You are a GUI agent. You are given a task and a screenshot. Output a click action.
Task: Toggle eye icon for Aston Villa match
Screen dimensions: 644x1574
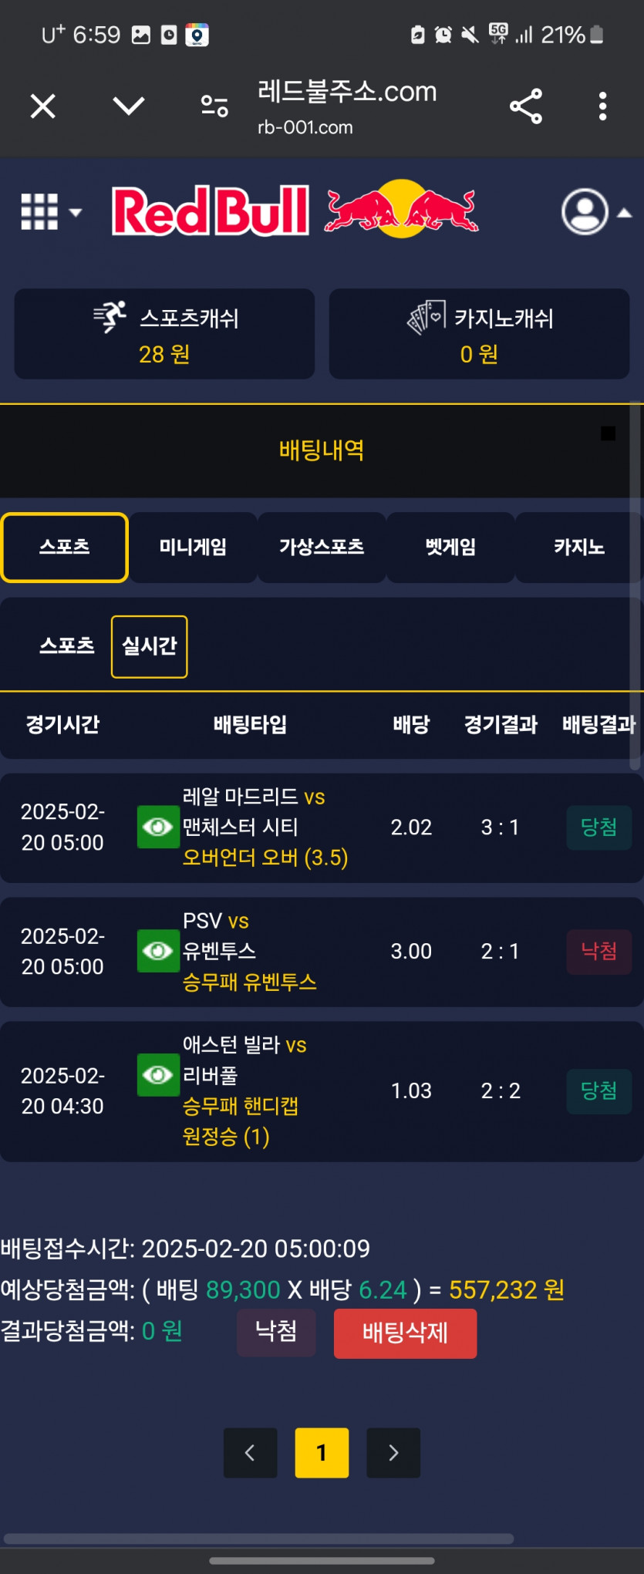point(158,1074)
